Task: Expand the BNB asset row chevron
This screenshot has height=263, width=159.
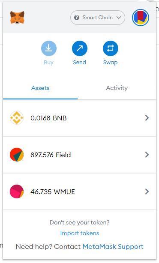Action: pyautogui.click(x=147, y=118)
